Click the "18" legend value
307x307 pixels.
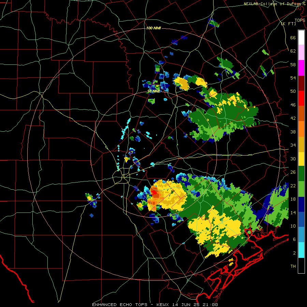(x=293, y=199)
